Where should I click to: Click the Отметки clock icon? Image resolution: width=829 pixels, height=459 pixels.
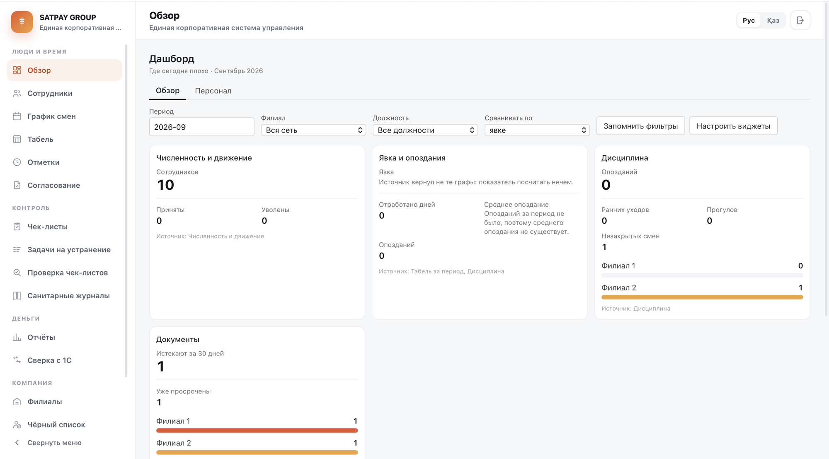pos(17,162)
